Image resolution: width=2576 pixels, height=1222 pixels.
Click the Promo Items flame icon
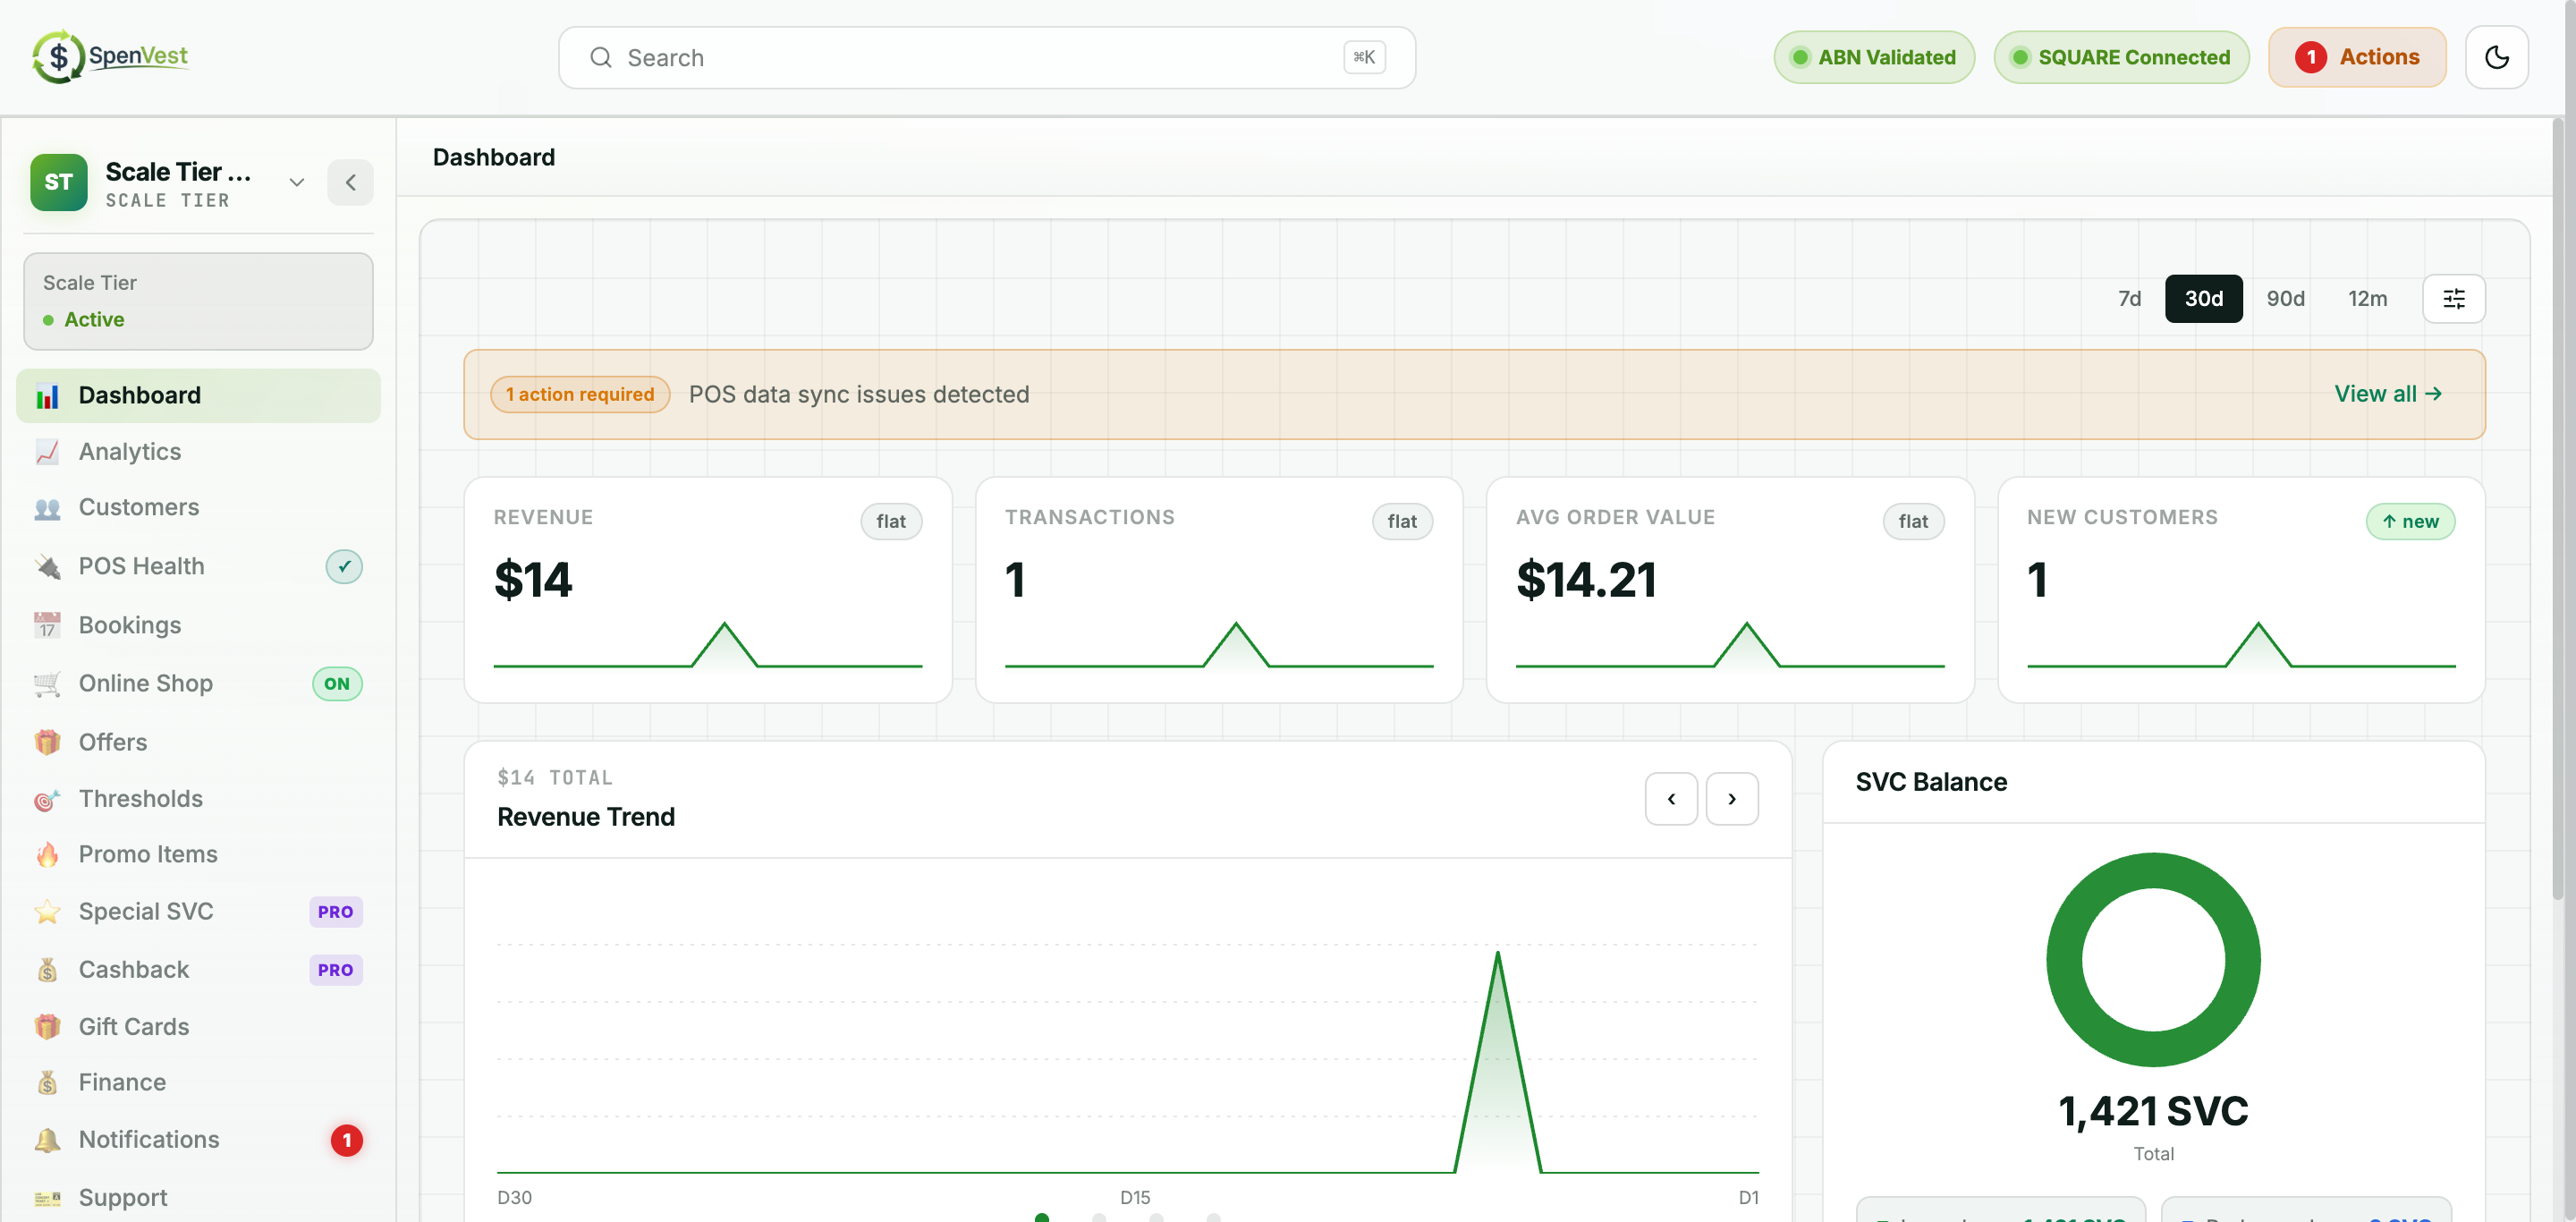pyautogui.click(x=47, y=855)
